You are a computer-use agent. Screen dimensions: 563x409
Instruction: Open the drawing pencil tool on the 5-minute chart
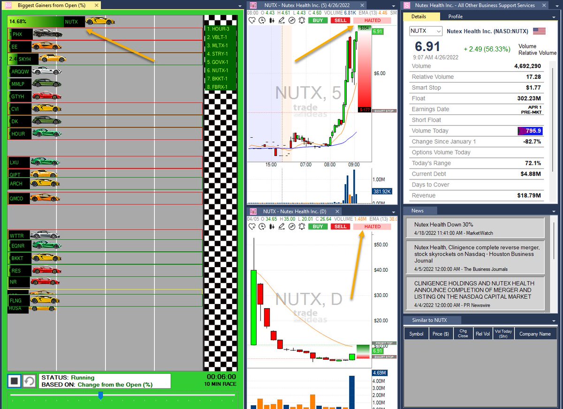coord(281,21)
